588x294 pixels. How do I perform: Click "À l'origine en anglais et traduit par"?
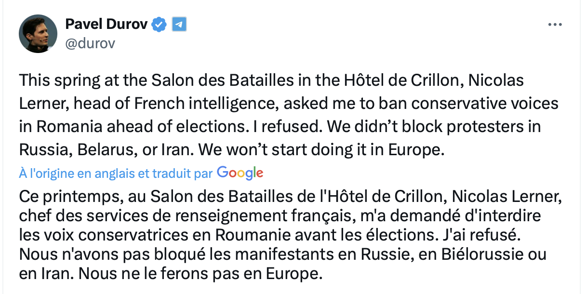pyautogui.click(x=116, y=173)
